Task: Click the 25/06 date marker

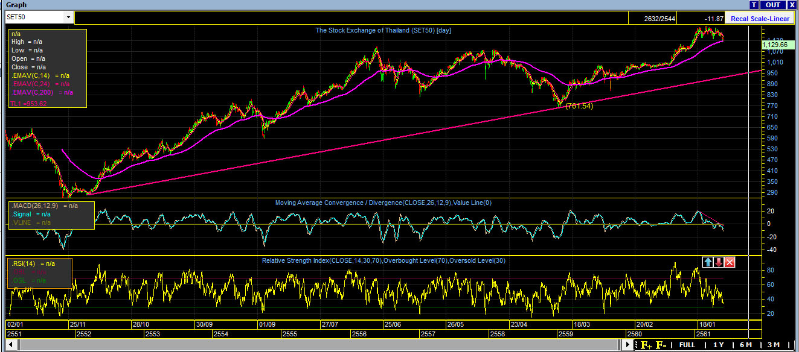Action: pyautogui.click(x=393, y=324)
